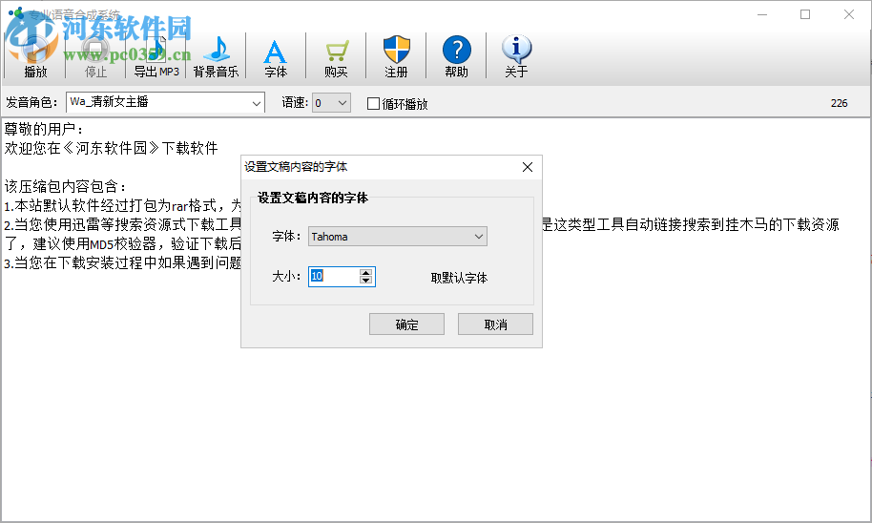Open 背景音乐 background music tool
Image resolution: width=872 pixels, height=523 pixels.
coord(216,55)
